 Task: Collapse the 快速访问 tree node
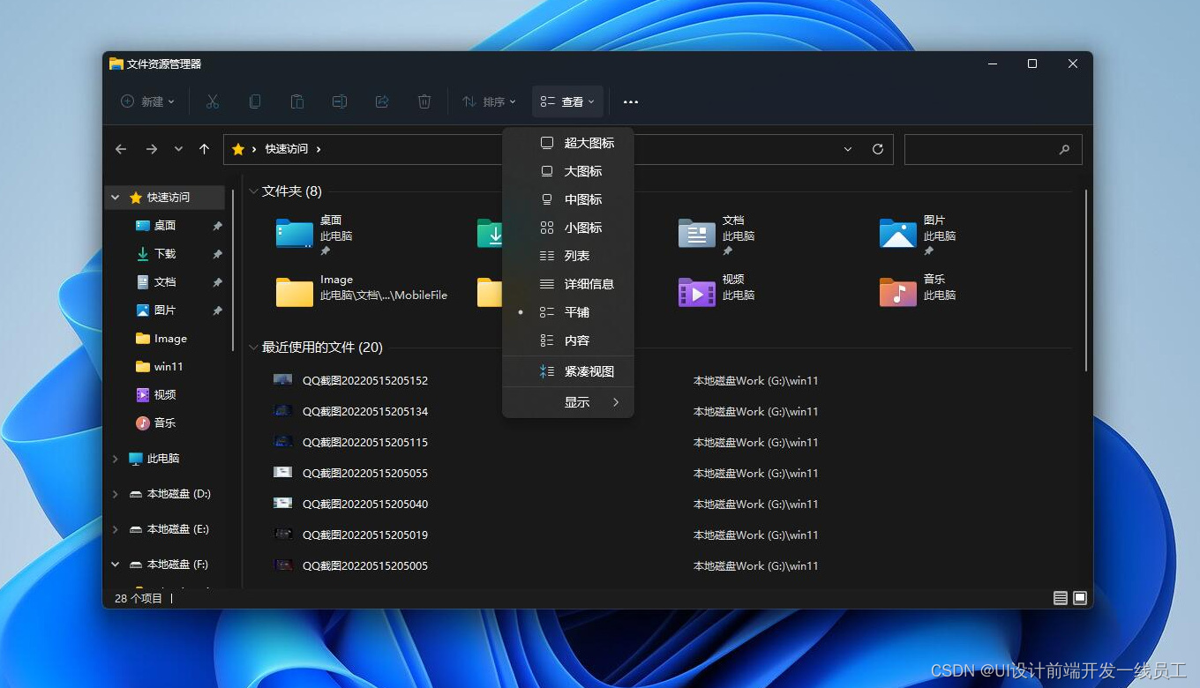point(116,198)
